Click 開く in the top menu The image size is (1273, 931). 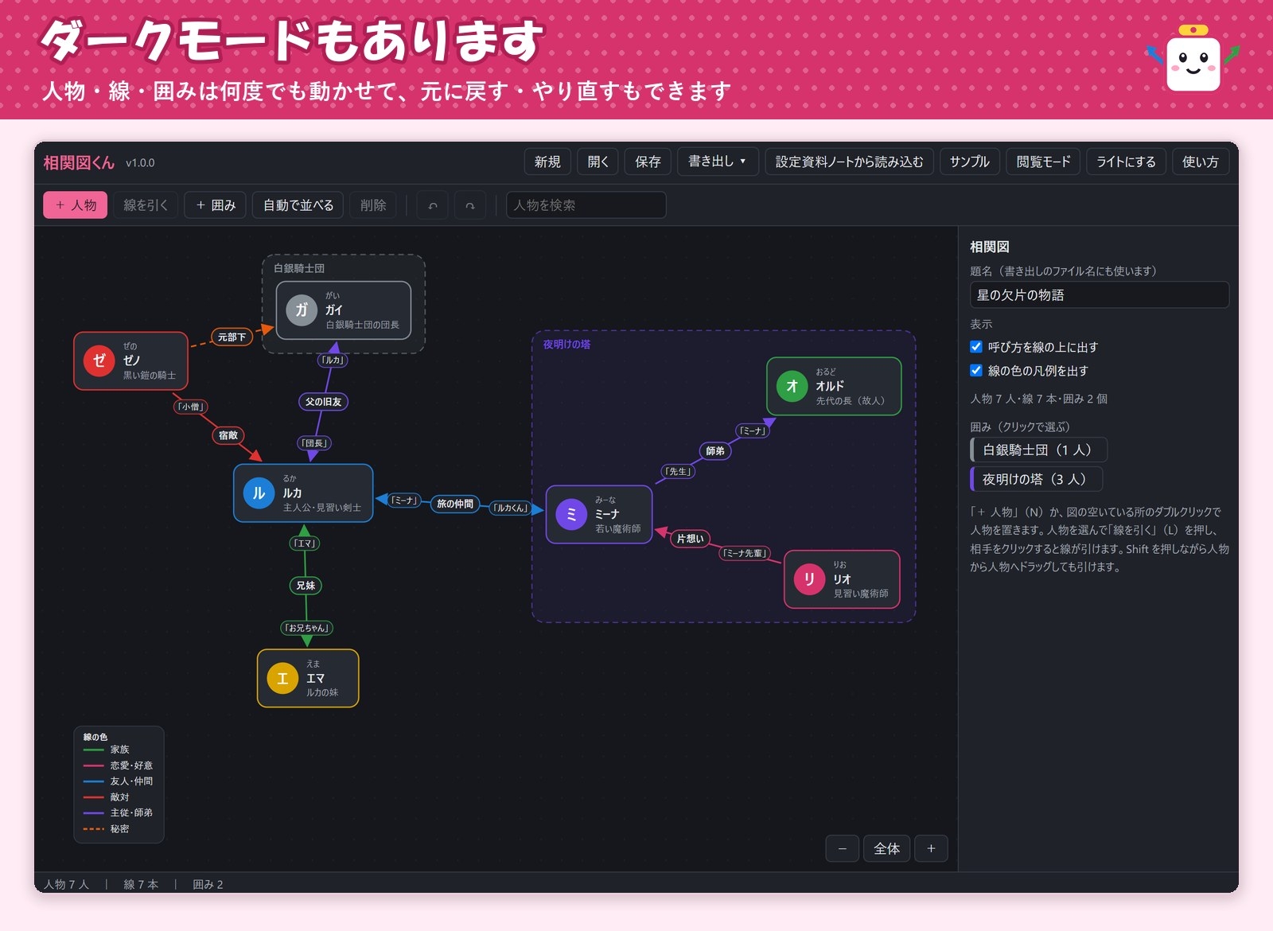[598, 162]
